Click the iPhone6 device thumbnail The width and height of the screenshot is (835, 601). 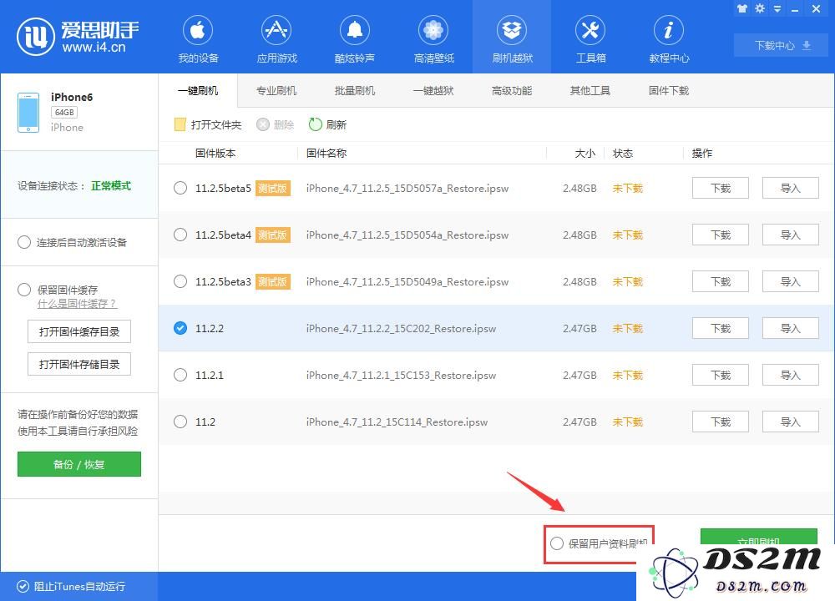point(28,113)
